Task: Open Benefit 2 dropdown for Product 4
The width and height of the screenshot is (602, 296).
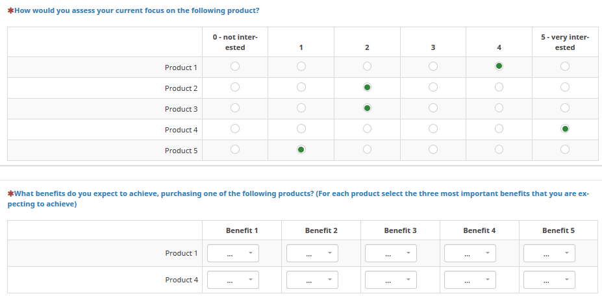Action: coord(312,280)
